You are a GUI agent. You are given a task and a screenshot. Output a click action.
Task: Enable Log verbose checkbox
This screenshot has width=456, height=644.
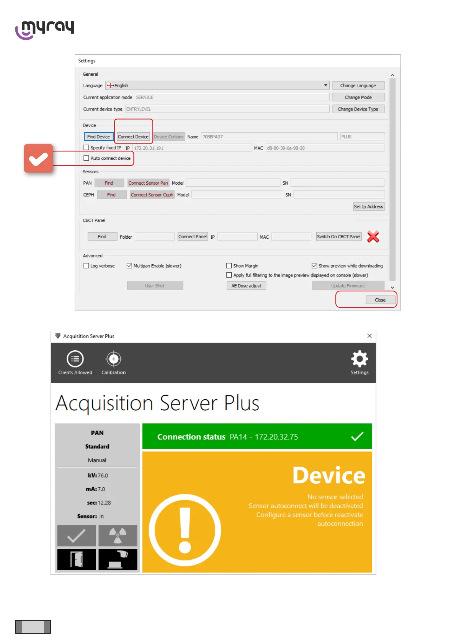click(86, 266)
